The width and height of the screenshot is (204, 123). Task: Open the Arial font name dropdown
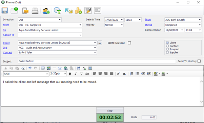pyautogui.click(x=47, y=74)
